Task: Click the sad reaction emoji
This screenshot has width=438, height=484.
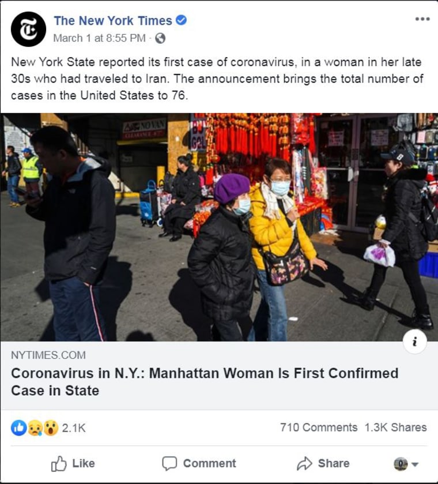Action: click(x=35, y=428)
